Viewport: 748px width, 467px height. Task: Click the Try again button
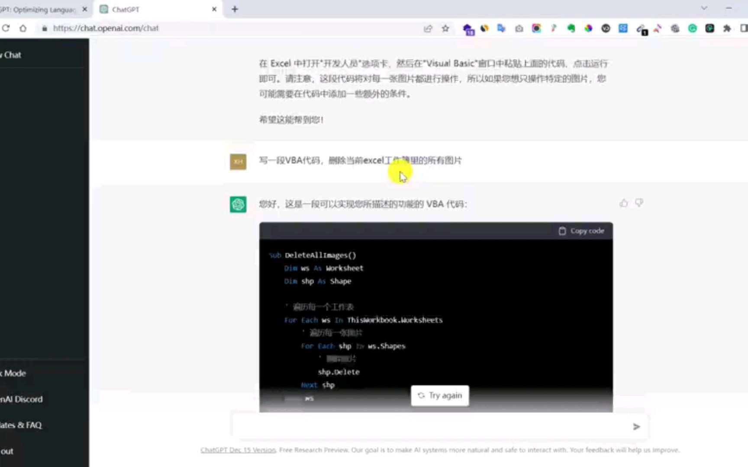[440, 396]
